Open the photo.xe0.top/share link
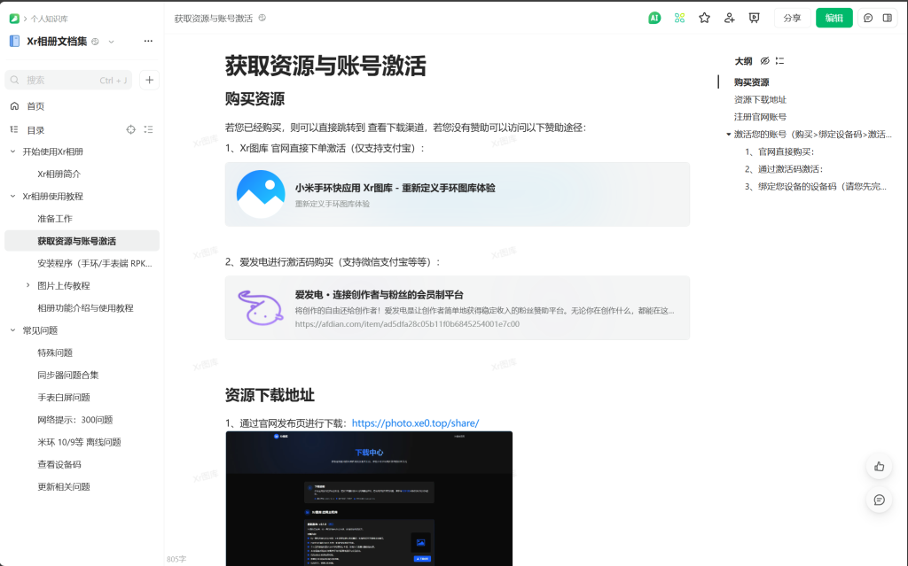 (415, 423)
